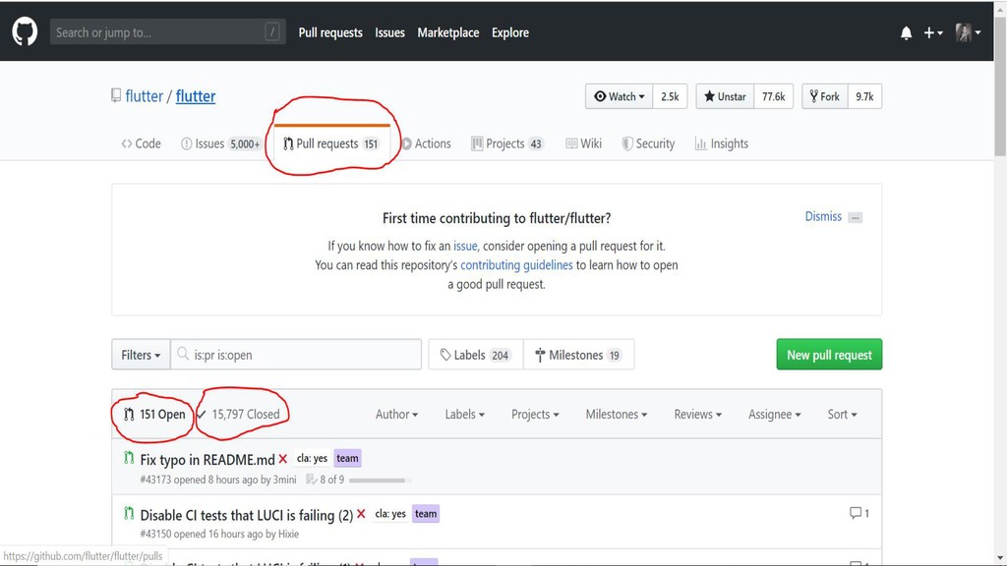Select cla: yes label on Disable CI tests (2)
The height and width of the screenshot is (566, 1007).
coord(390,513)
